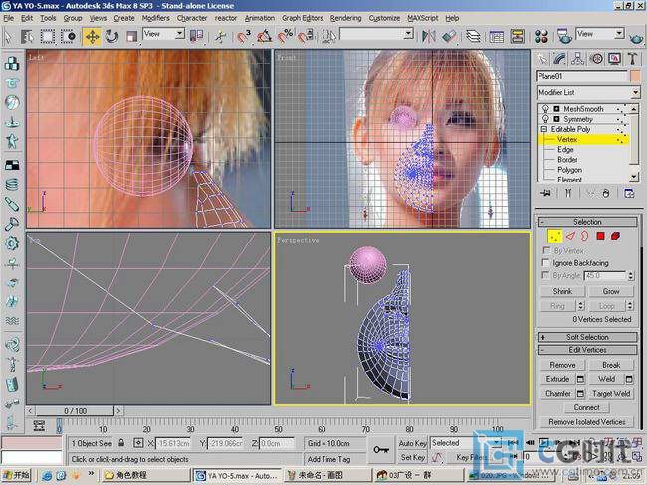Open the MAXScript menu
The height and width of the screenshot is (485, 647).
click(422, 18)
